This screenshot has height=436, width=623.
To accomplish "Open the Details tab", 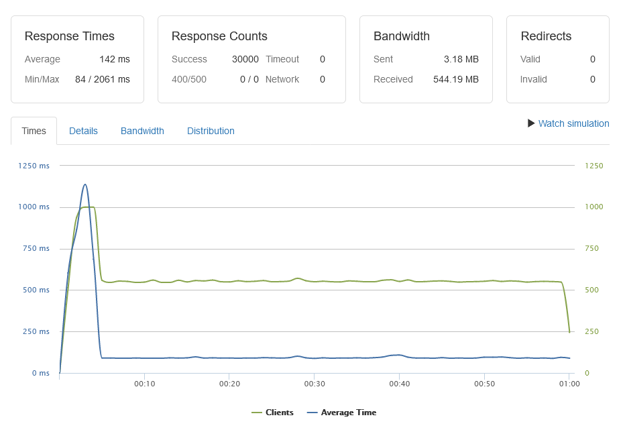I will point(83,131).
